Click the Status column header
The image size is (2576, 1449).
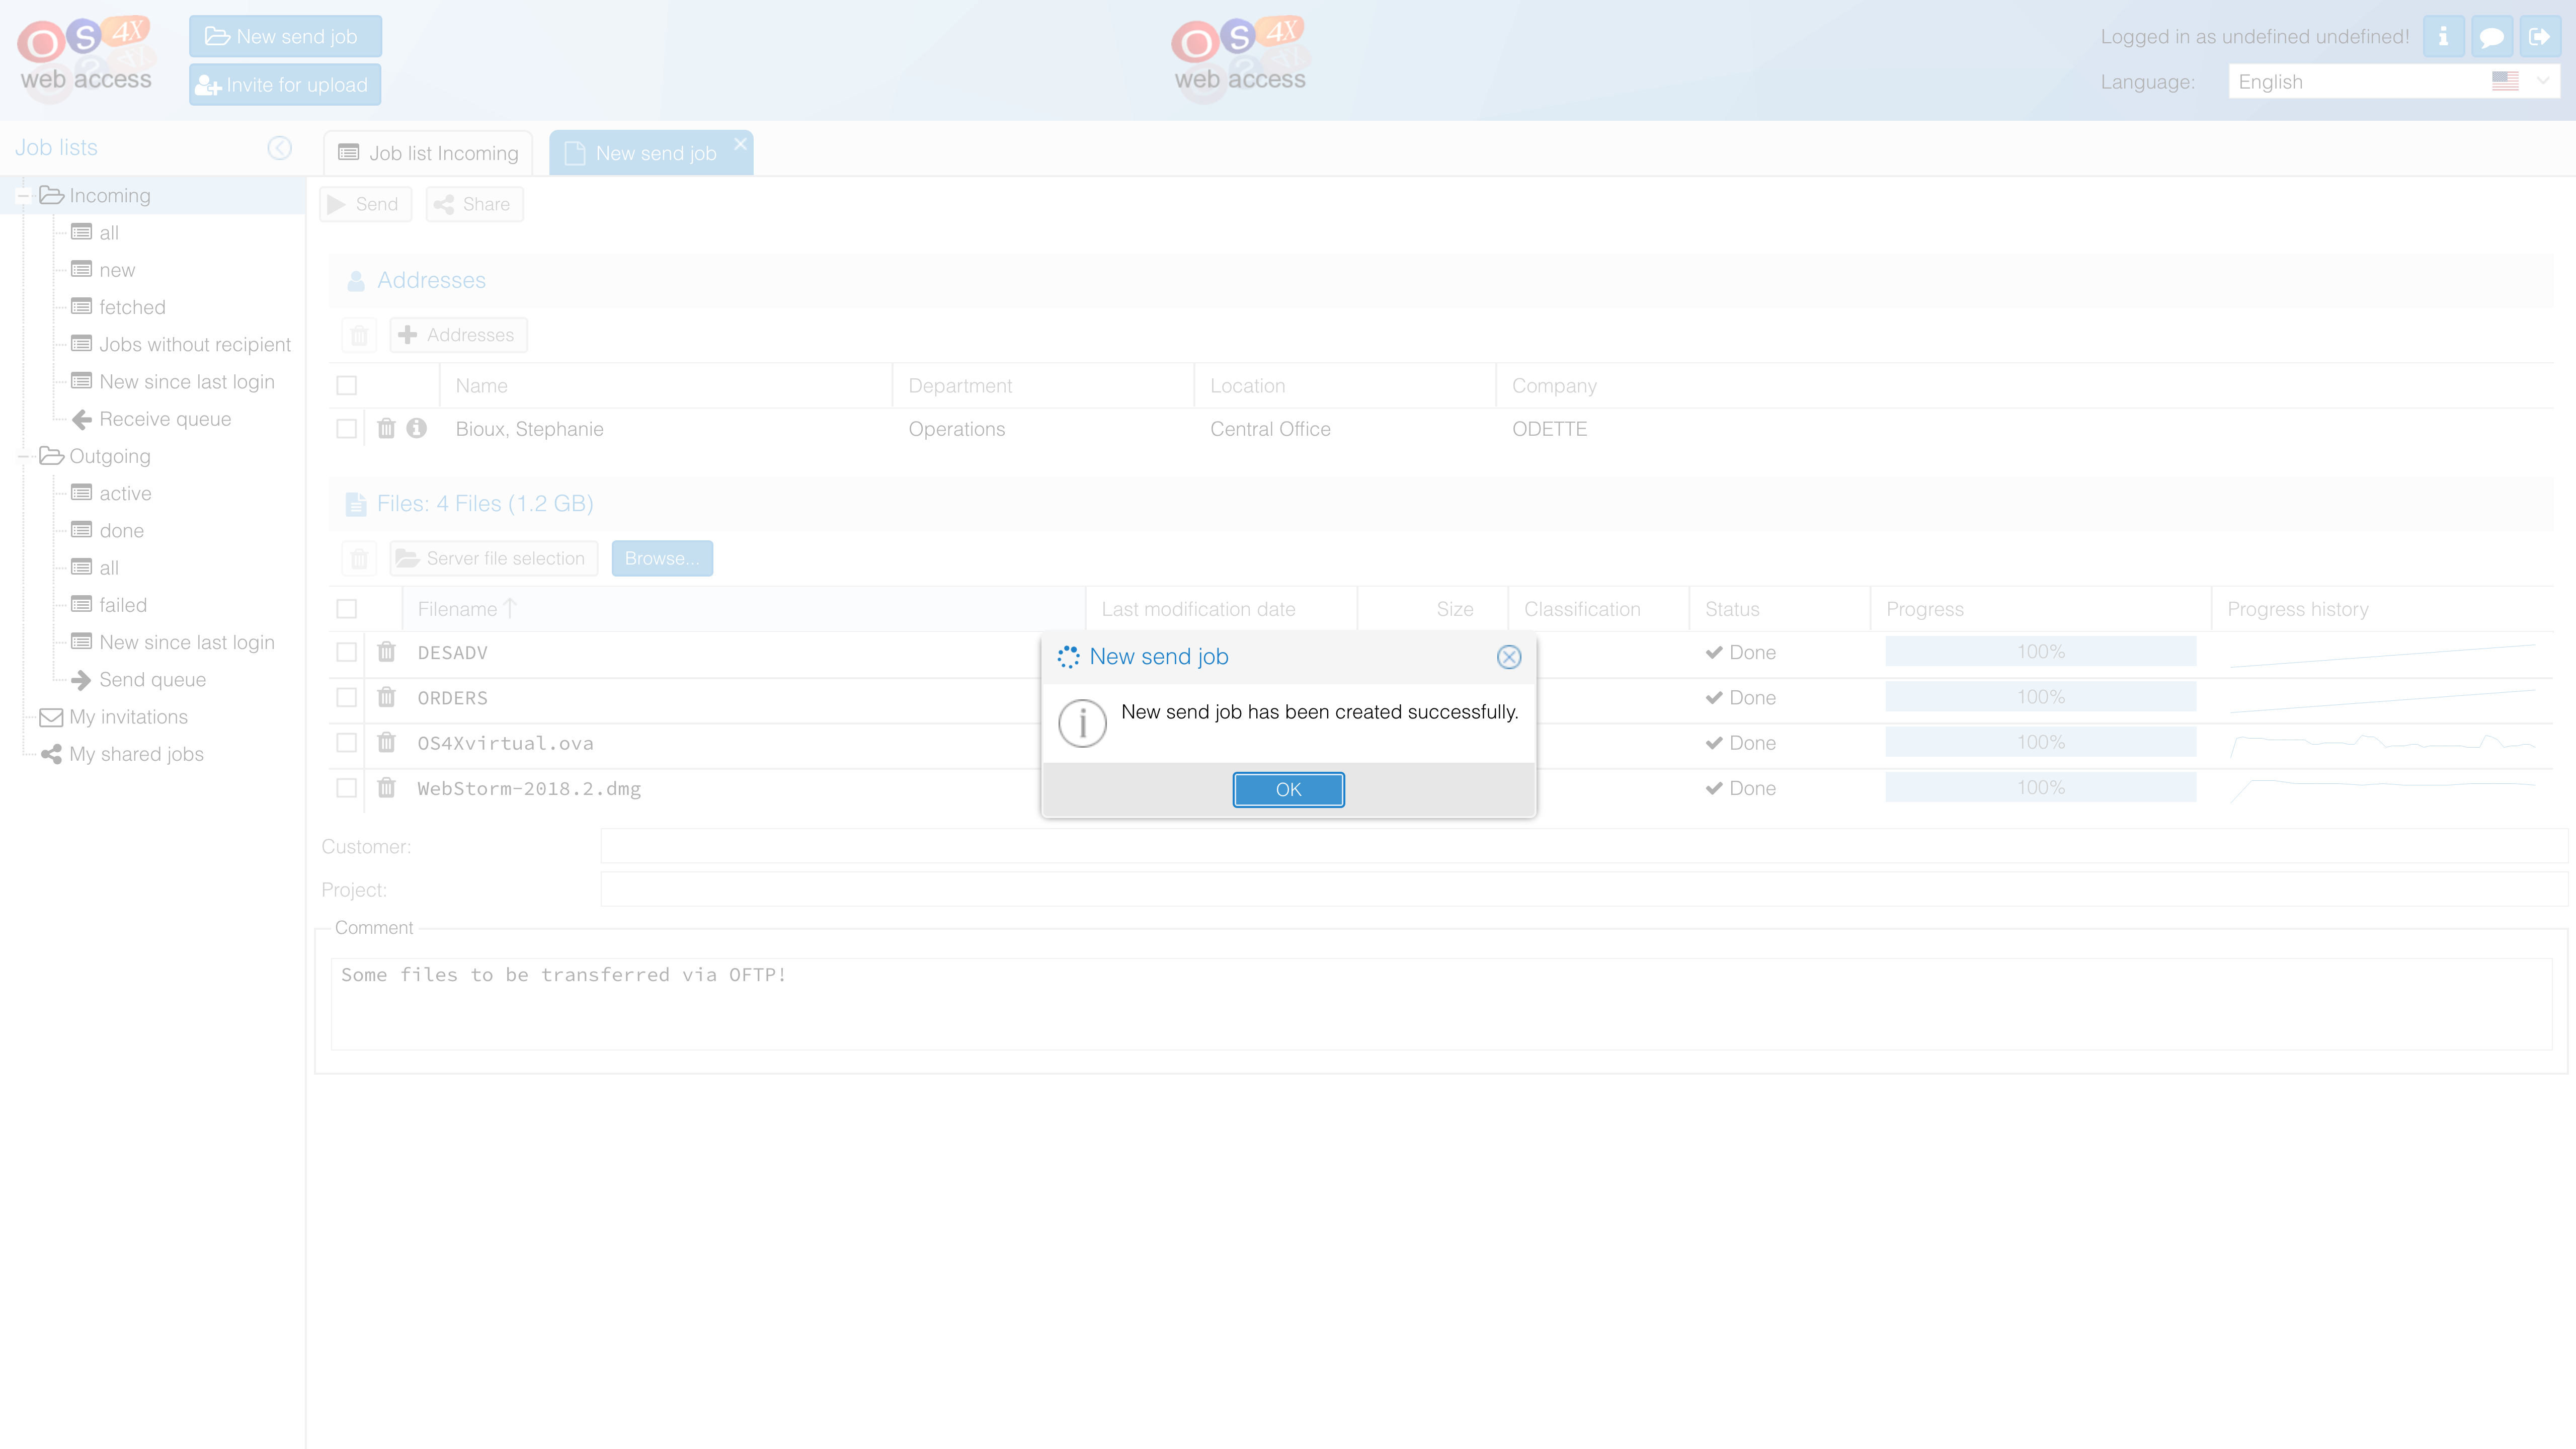tap(1779, 609)
